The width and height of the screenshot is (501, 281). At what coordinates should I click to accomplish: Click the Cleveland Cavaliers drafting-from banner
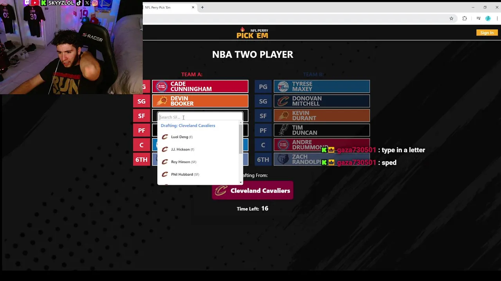pos(252,190)
